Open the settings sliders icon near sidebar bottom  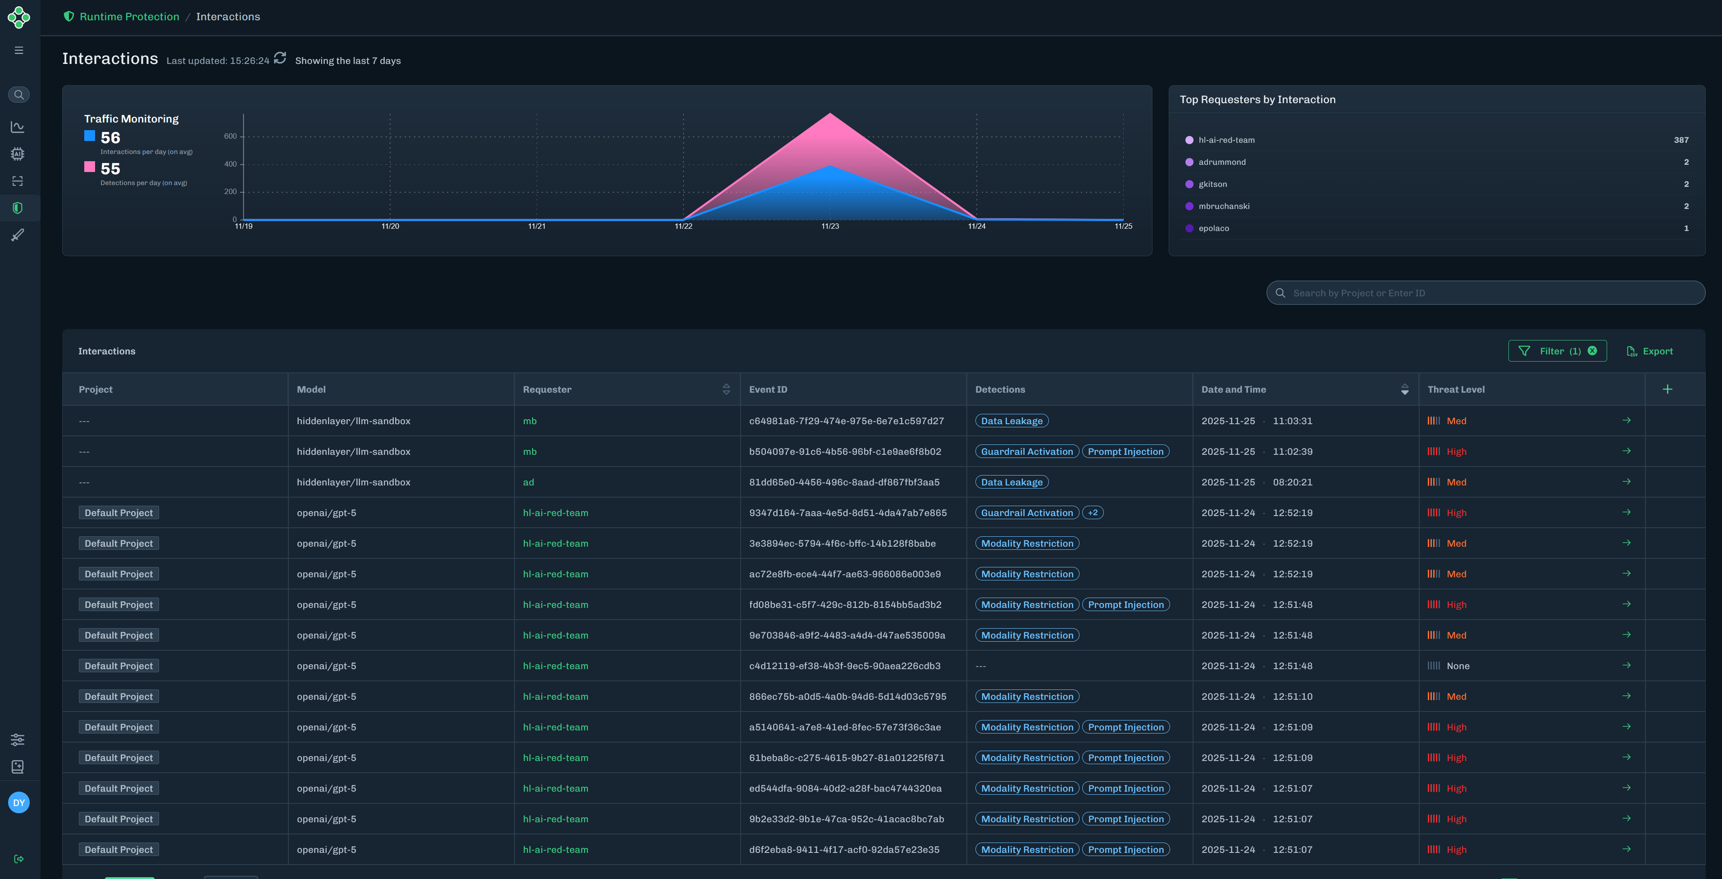point(18,739)
